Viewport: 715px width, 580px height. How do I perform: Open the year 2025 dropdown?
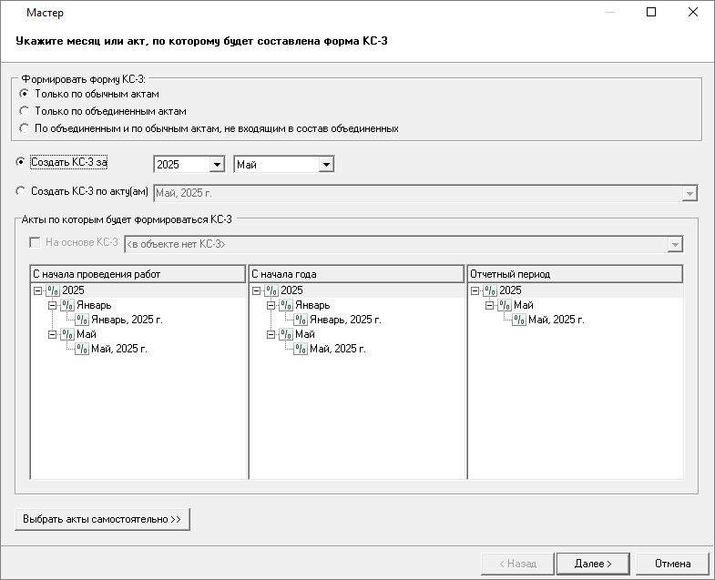click(x=217, y=164)
